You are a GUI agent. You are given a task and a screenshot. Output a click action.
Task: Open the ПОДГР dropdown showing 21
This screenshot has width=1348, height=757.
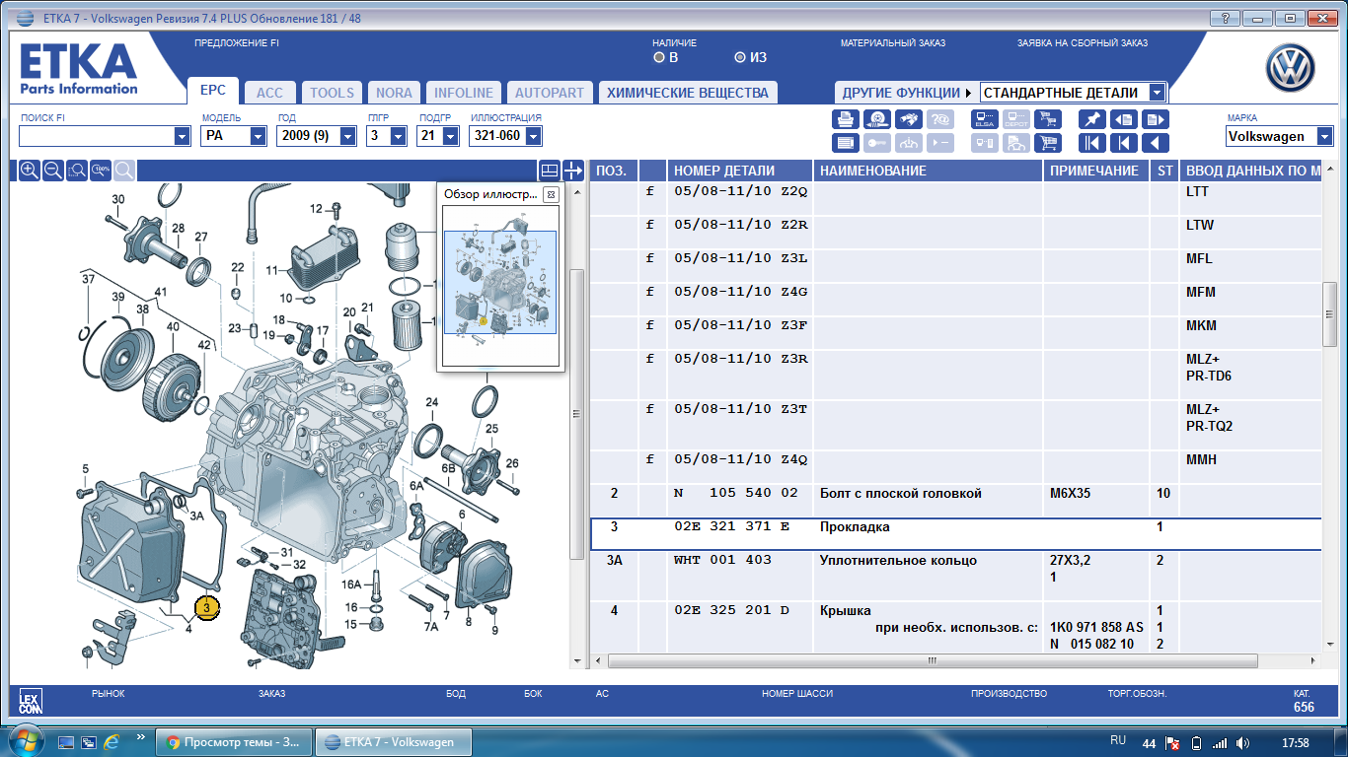(x=452, y=136)
